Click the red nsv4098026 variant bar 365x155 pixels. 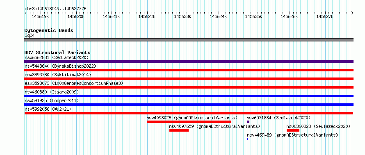click(x=189, y=122)
